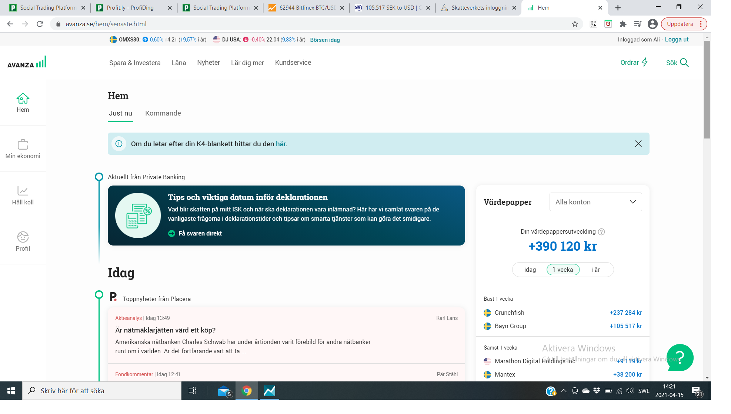
Task: Select the 1 vecka period toggle
Action: click(563, 270)
